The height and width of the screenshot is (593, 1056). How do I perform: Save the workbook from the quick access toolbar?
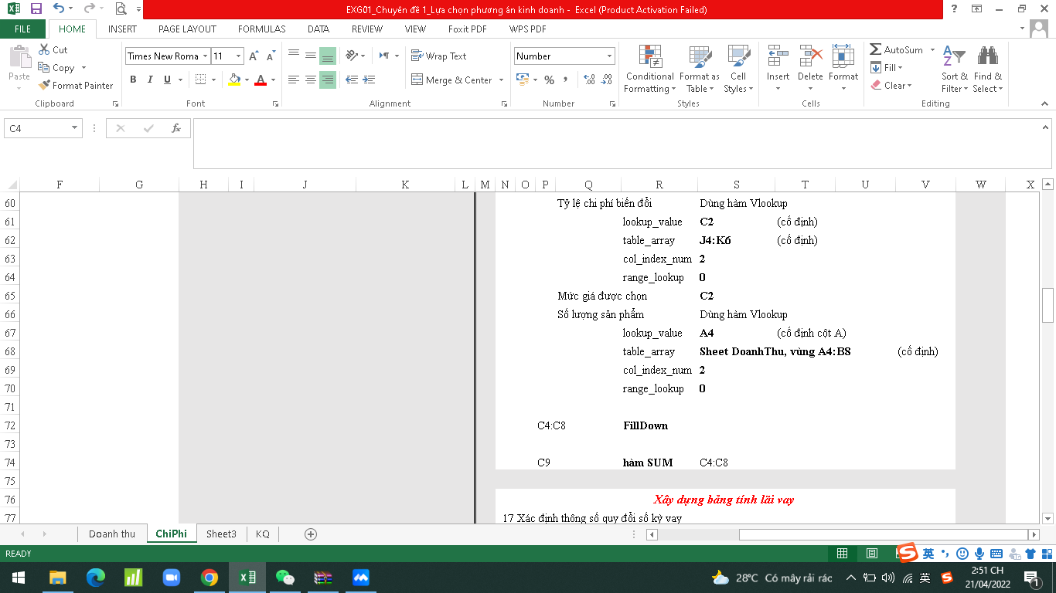click(x=36, y=9)
